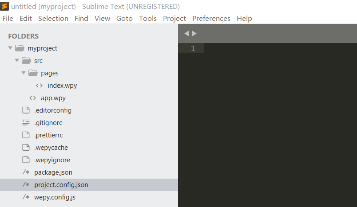Click the src folder icon
357x207 pixels.
tap(26, 61)
